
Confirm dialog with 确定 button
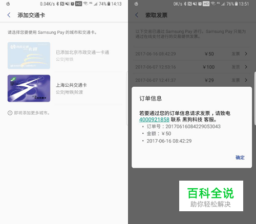tap(240, 158)
